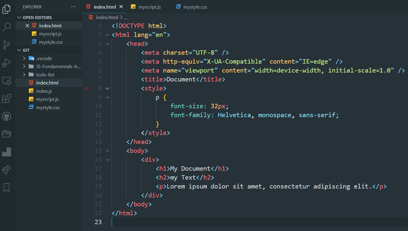Click index.html in the breadcrumb

(107, 18)
